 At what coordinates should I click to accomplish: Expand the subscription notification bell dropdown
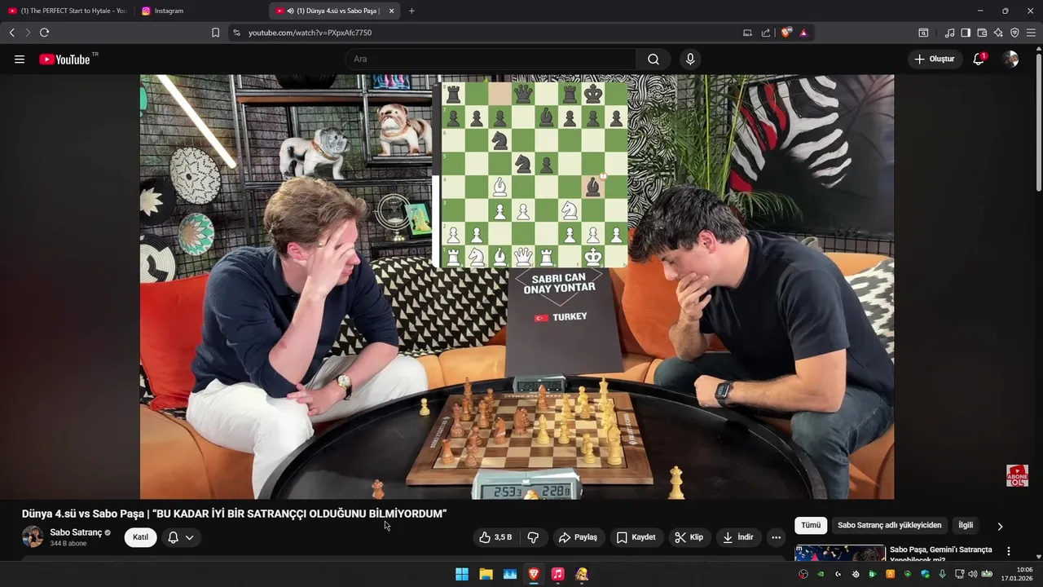(x=181, y=537)
